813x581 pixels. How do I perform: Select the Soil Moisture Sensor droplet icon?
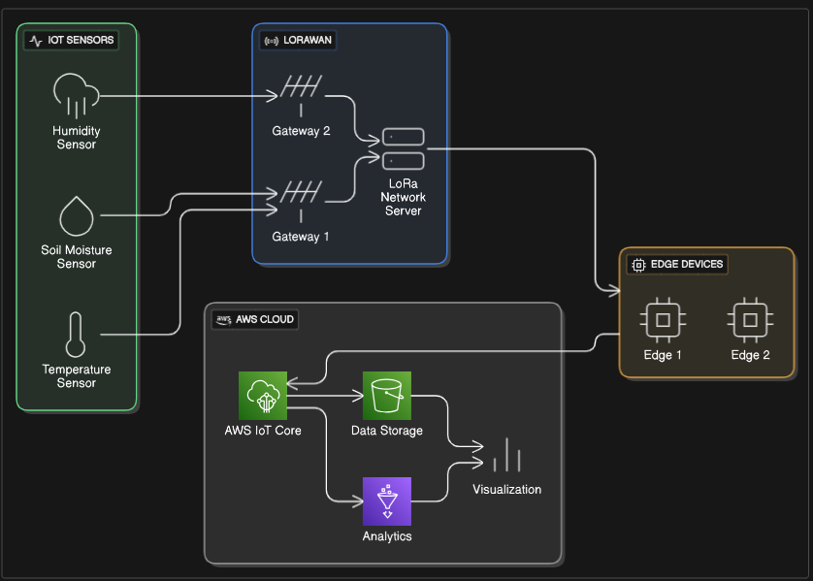coord(77,216)
